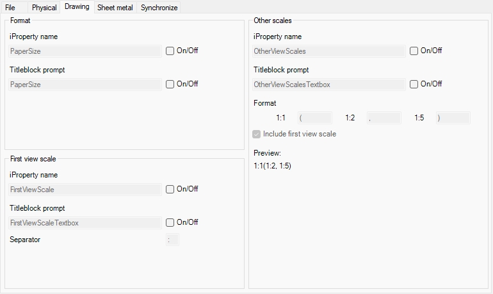Open the Physical tab
The image size is (493, 294).
tap(44, 8)
